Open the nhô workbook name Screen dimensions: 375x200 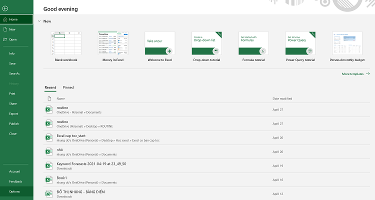[x=60, y=150]
